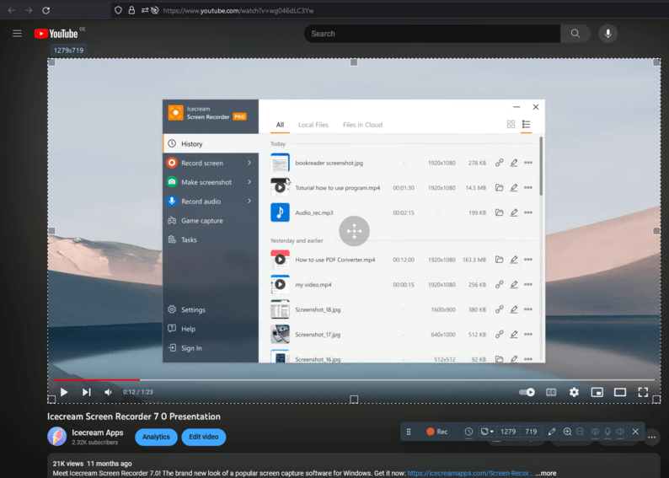Toggle the autoplay switch
The image size is (669, 478).
point(527,392)
